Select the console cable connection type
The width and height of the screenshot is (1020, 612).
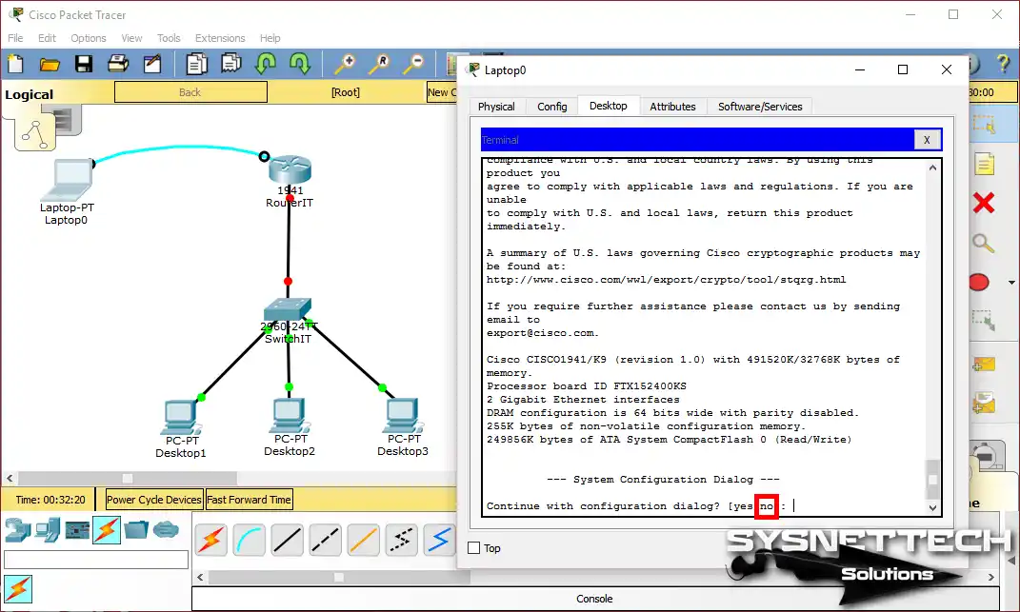(249, 540)
